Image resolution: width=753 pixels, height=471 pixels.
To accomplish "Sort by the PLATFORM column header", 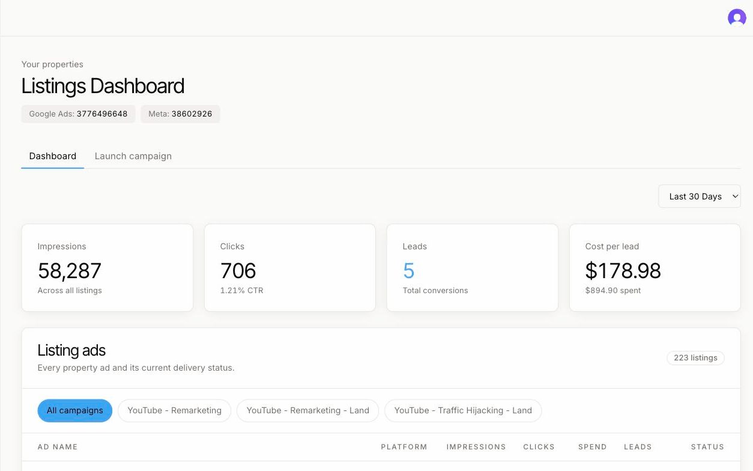I will pos(404,447).
